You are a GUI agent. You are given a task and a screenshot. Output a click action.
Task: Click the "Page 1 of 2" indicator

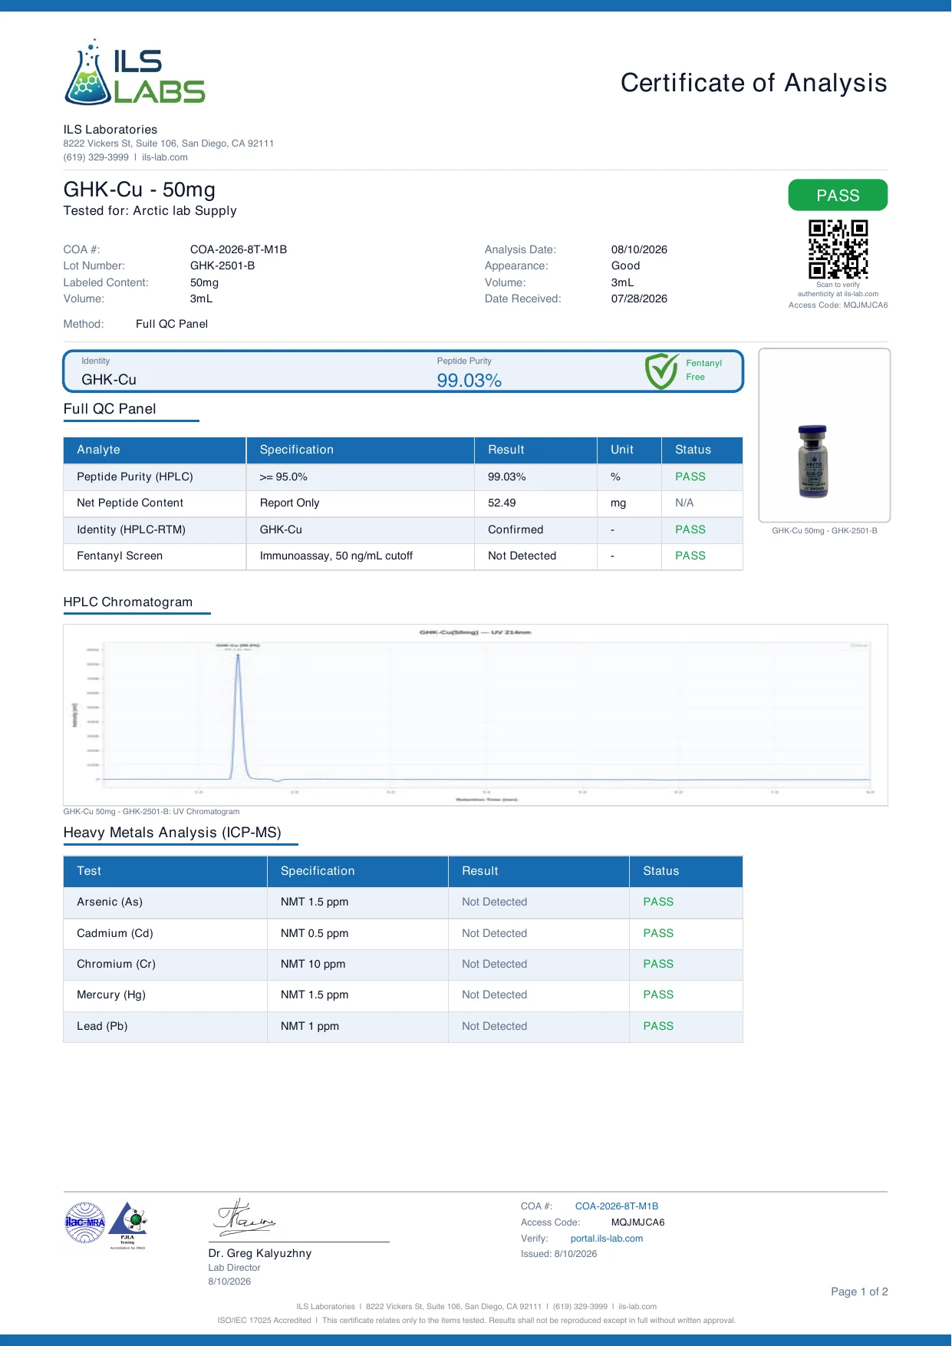(x=859, y=1292)
